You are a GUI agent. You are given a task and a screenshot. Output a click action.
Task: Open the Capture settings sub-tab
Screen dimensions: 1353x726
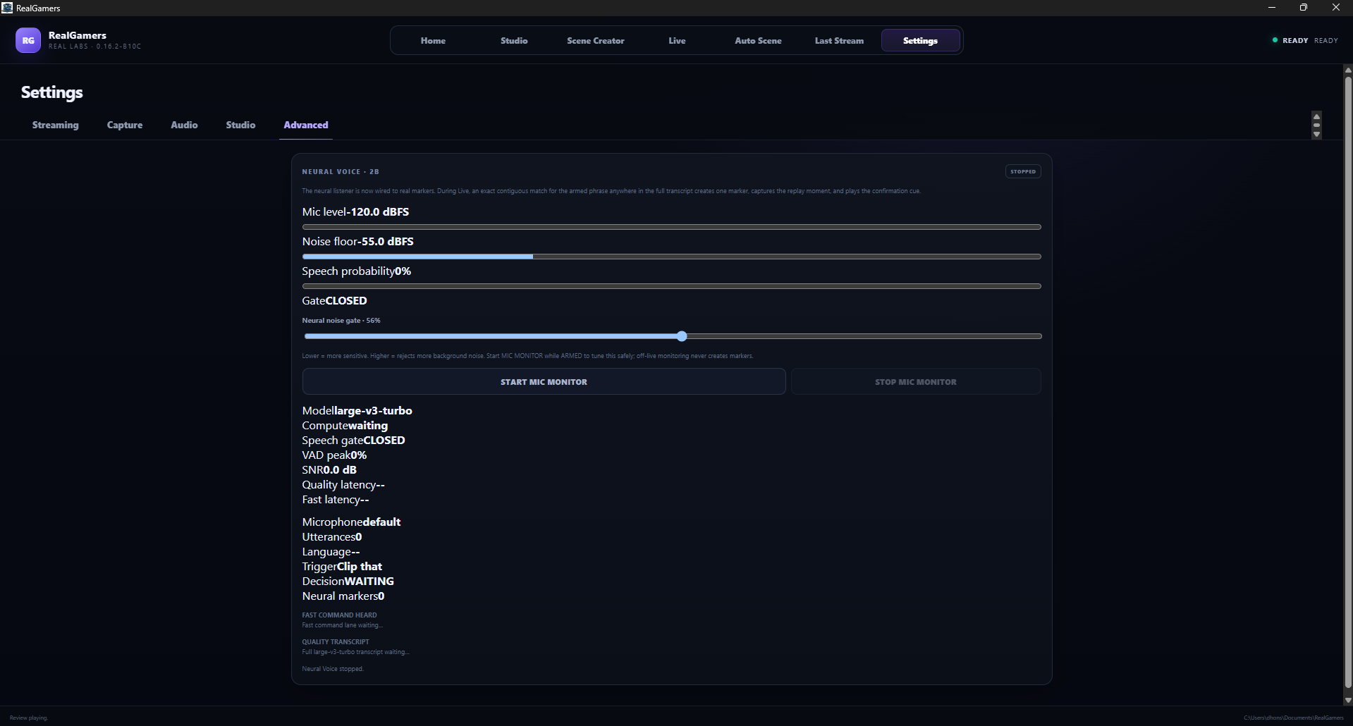(125, 125)
